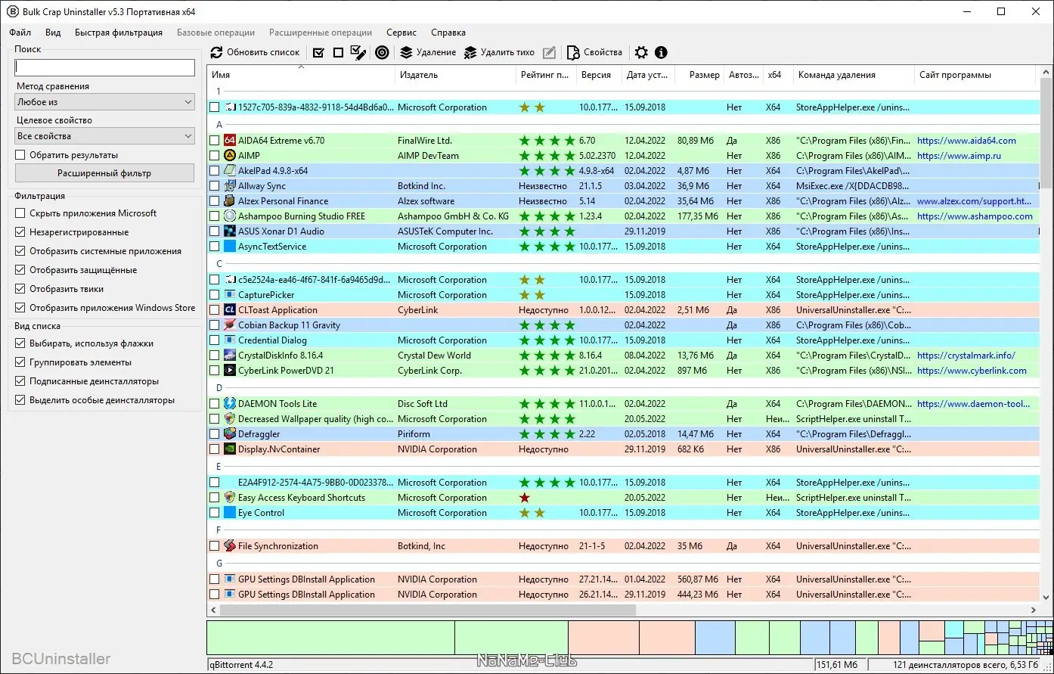
Task: Uncheck Отобразить защищённые option
Action: point(20,270)
